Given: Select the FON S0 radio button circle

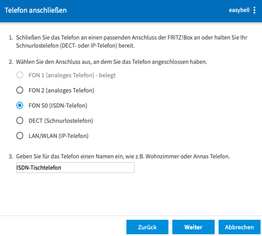Looking at the screenshot, I should 19,106.
